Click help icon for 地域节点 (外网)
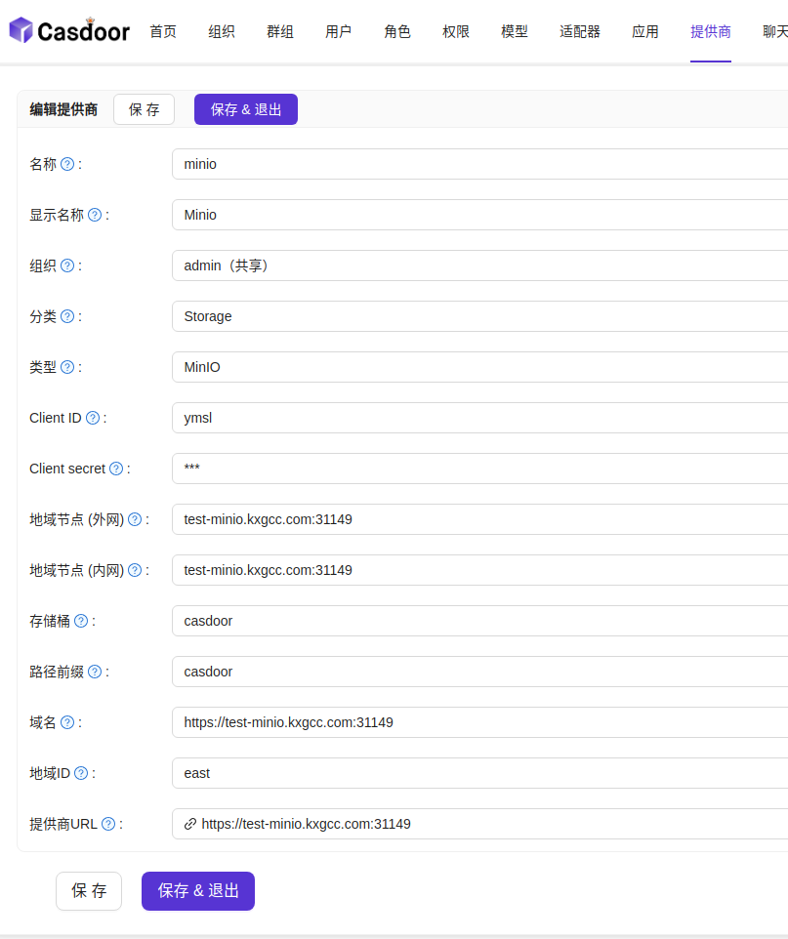788x939 pixels. click(x=134, y=519)
